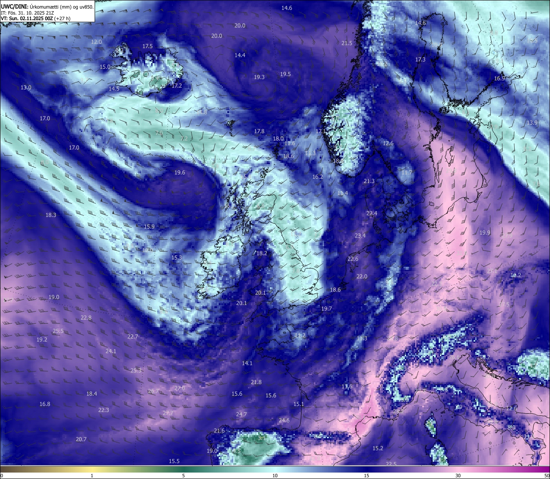Viewport: 550px width, 479px height.
Task: Click the 21.5 value label
Action: click(347, 43)
